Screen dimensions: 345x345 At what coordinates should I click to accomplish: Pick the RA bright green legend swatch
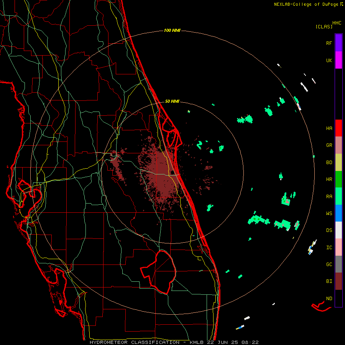(x=338, y=196)
